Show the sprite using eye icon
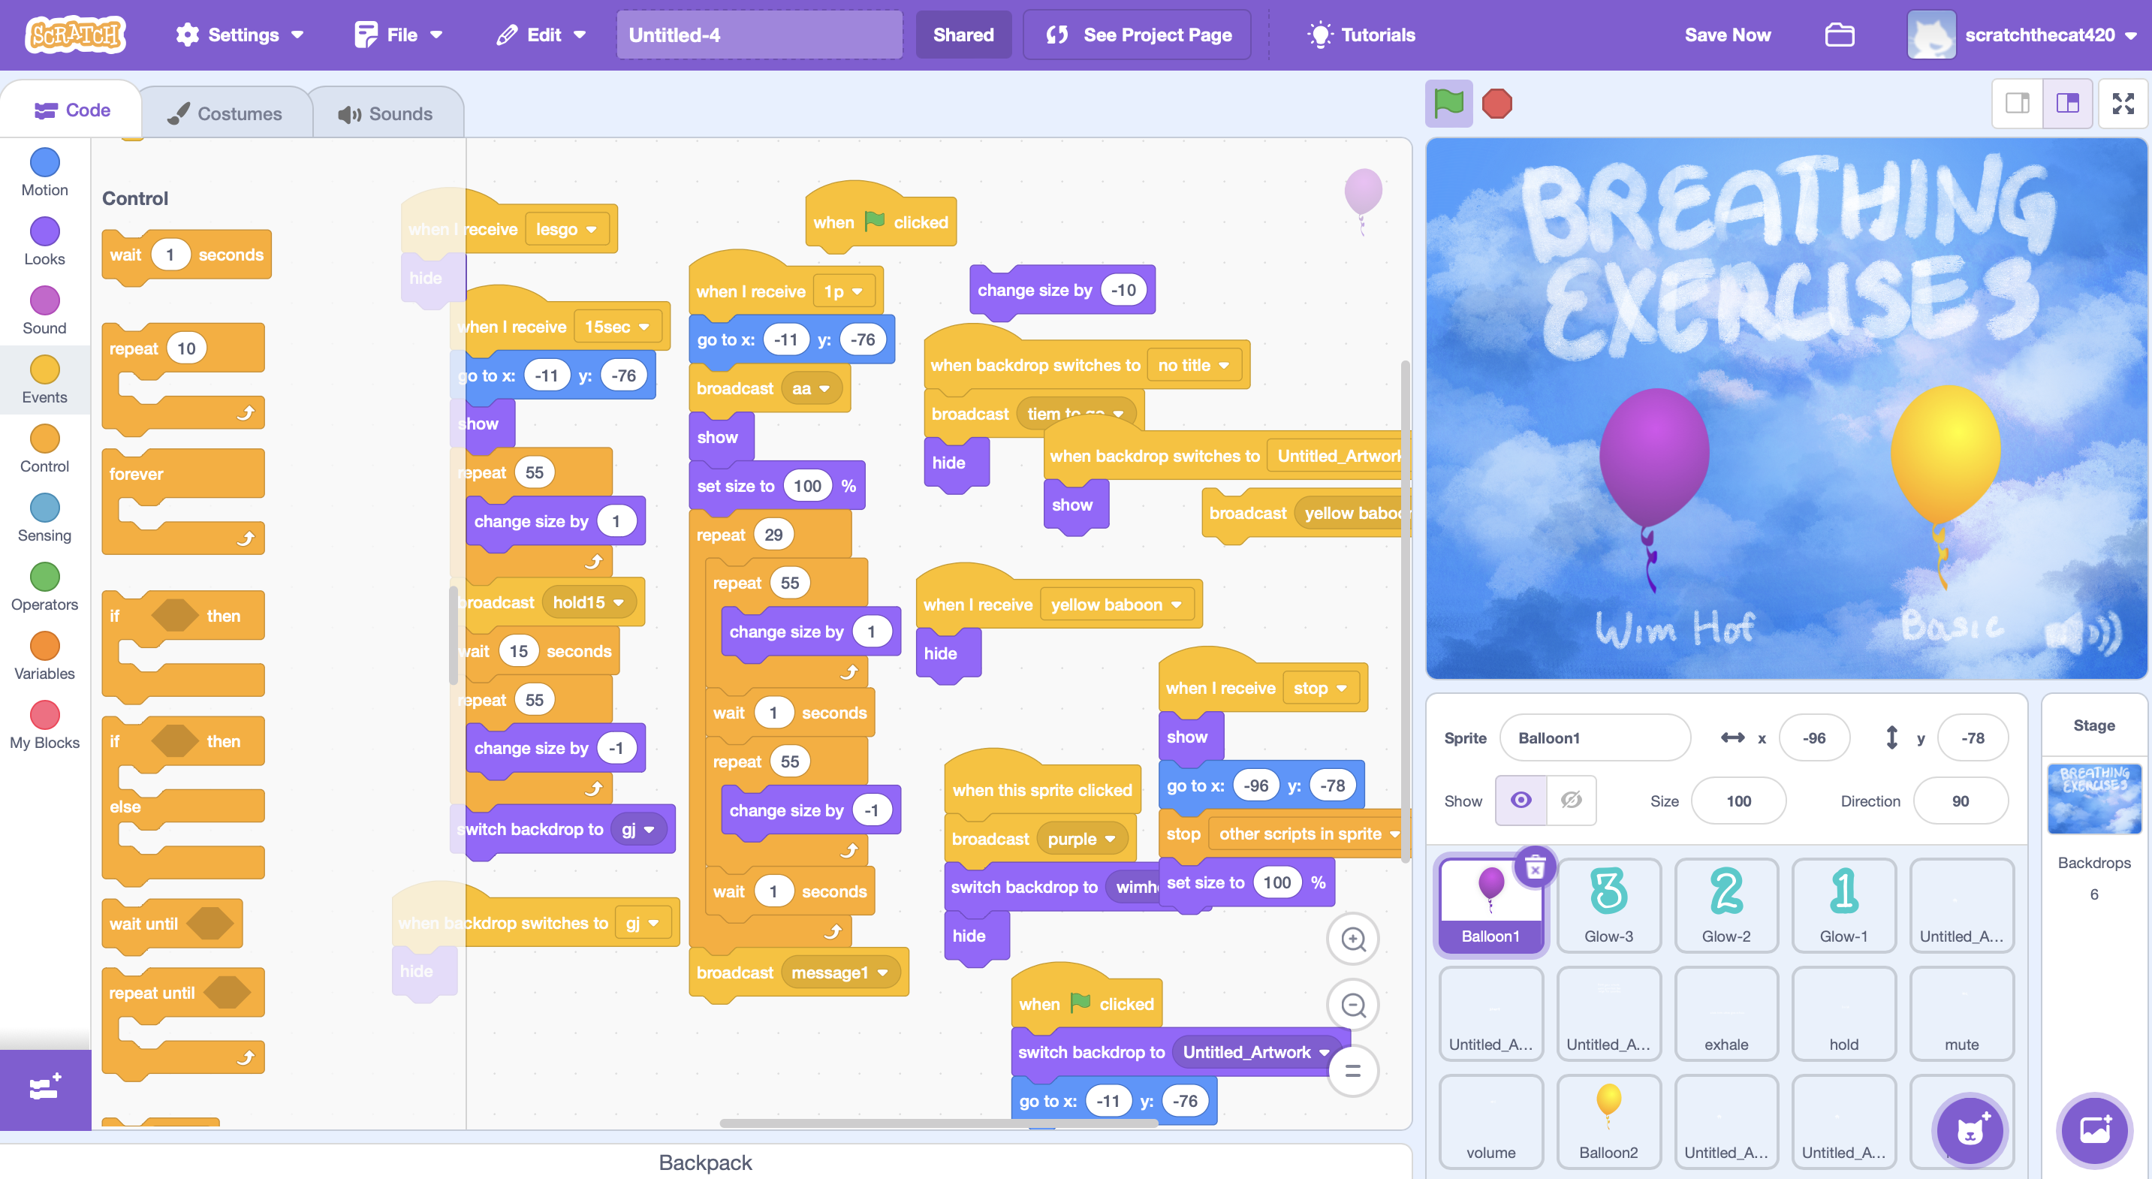This screenshot has width=2152, height=1179. [x=1521, y=801]
